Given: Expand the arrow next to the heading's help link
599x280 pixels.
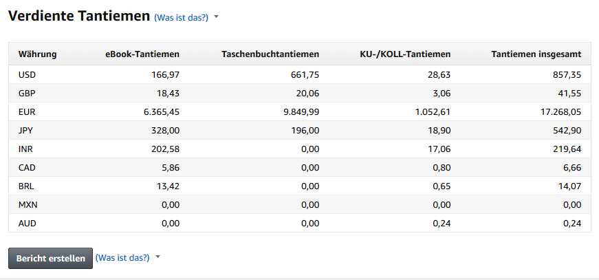Looking at the screenshot, I should click(216, 17).
